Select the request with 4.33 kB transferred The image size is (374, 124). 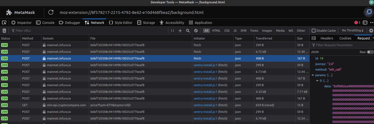click(155, 92)
